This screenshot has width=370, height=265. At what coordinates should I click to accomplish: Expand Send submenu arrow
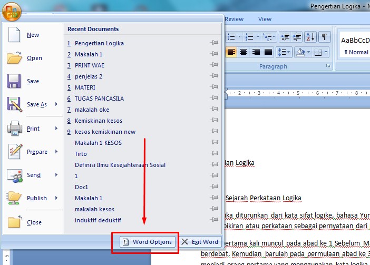point(56,174)
